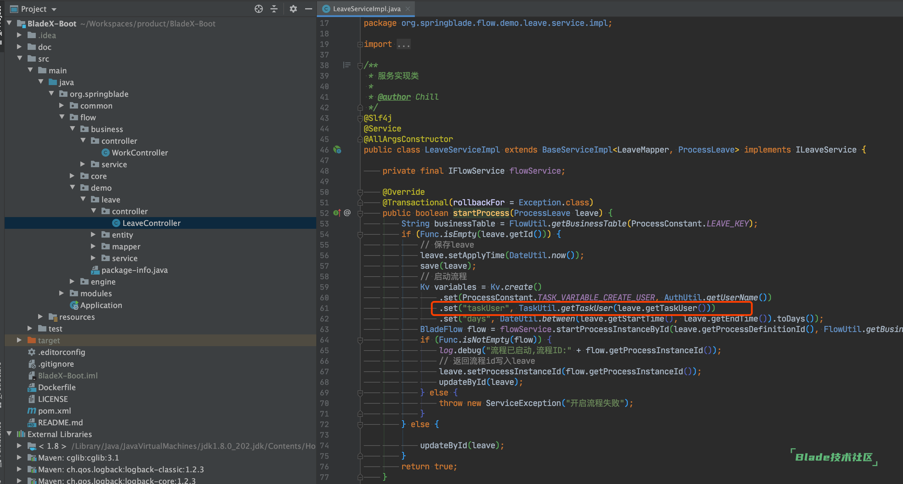Expand the service package under business
Viewport: 903px width, 484px height.
[x=82, y=164]
